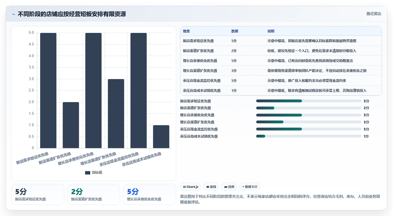
Task: Click the chart bar for 承压店高成本试错优先级
Action: point(161,136)
